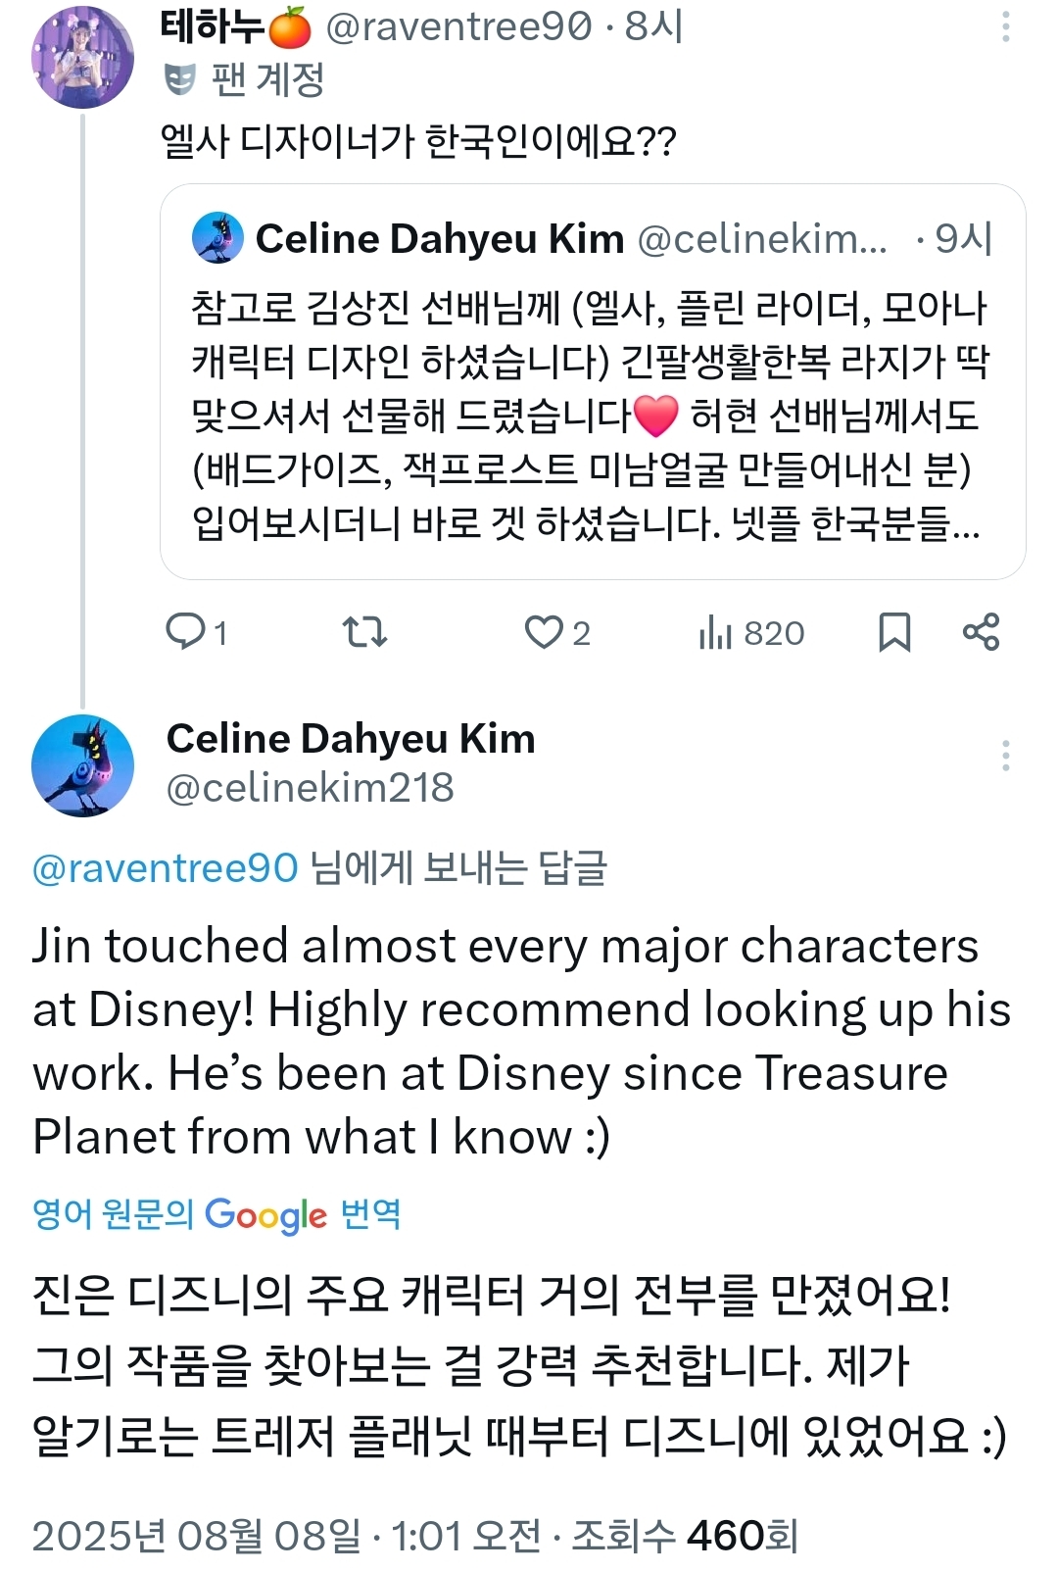Click the reply icon on 테하누's tweet

(186, 632)
